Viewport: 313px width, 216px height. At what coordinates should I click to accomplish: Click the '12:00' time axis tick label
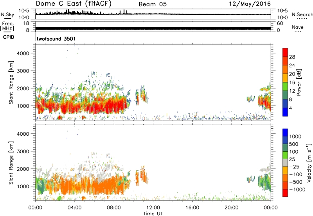coord(153,208)
